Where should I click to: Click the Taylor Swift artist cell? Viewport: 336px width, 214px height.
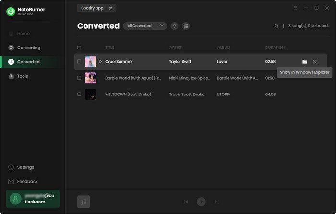(x=180, y=62)
